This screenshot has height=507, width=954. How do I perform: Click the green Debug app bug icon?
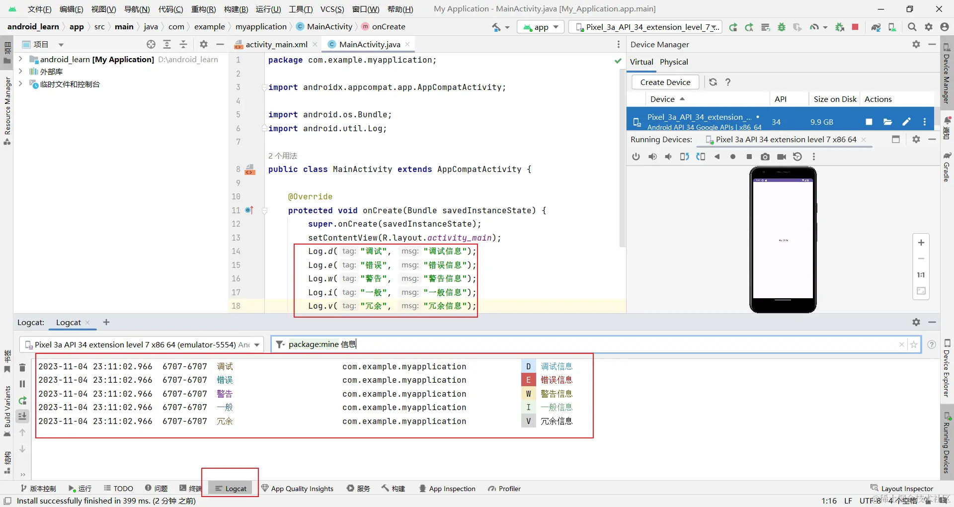[782, 27]
